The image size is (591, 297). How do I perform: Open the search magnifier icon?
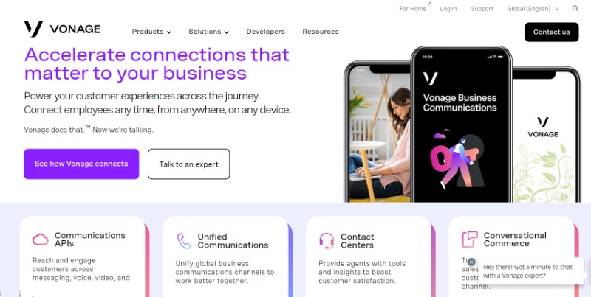[x=575, y=9]
